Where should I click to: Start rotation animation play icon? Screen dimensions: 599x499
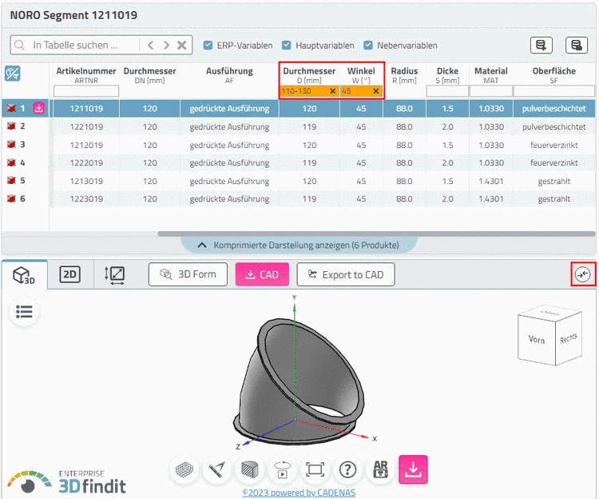click(x=282, y=469)
